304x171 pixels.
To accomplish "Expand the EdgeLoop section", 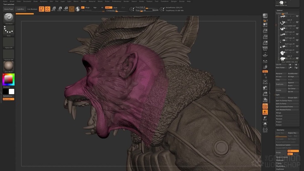I will [280, 160].
